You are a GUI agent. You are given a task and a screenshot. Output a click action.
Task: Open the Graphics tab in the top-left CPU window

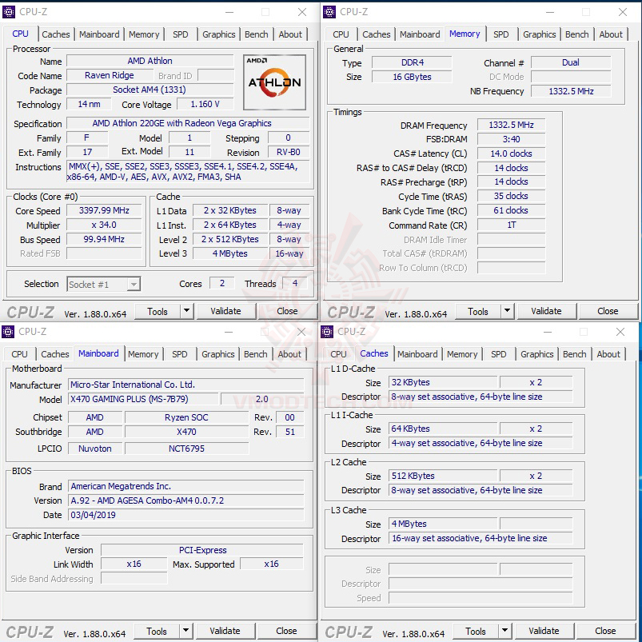click(218, 34)
